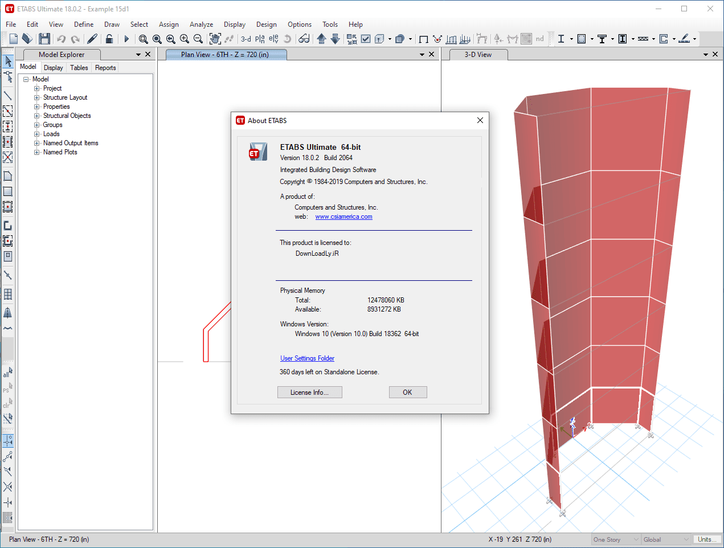724x548 pixels.
Task: Open the Design menu
Action: click(x=266, y=24)
